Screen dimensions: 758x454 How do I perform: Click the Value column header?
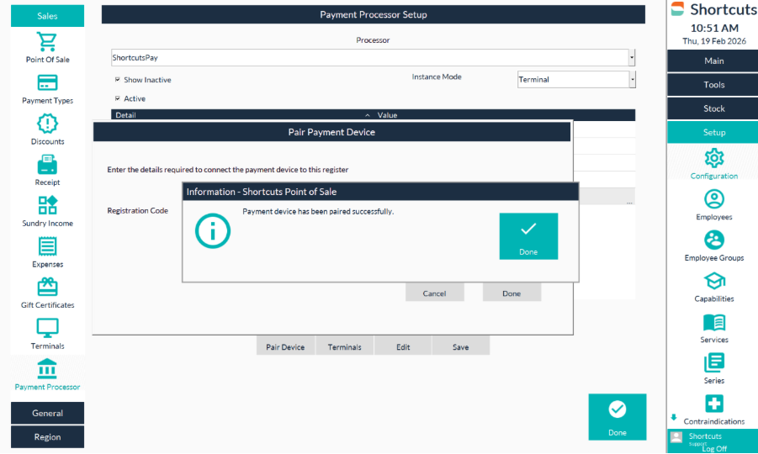[x=387, y=115]
